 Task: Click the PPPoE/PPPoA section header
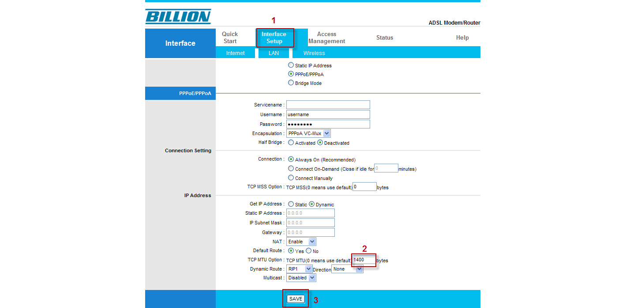180,93
